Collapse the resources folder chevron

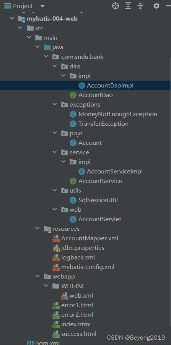coord(38,228)
